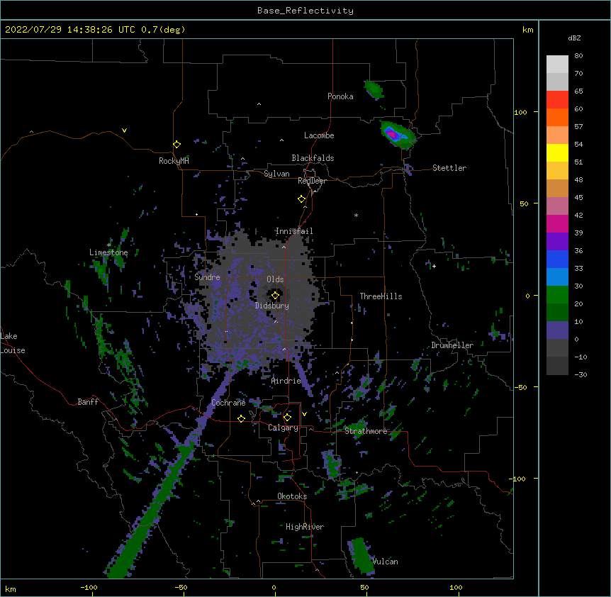The image size is (611, 597).
Task: Click the dark green 20-10 dBZ swatch
Action: coord(557,313)
